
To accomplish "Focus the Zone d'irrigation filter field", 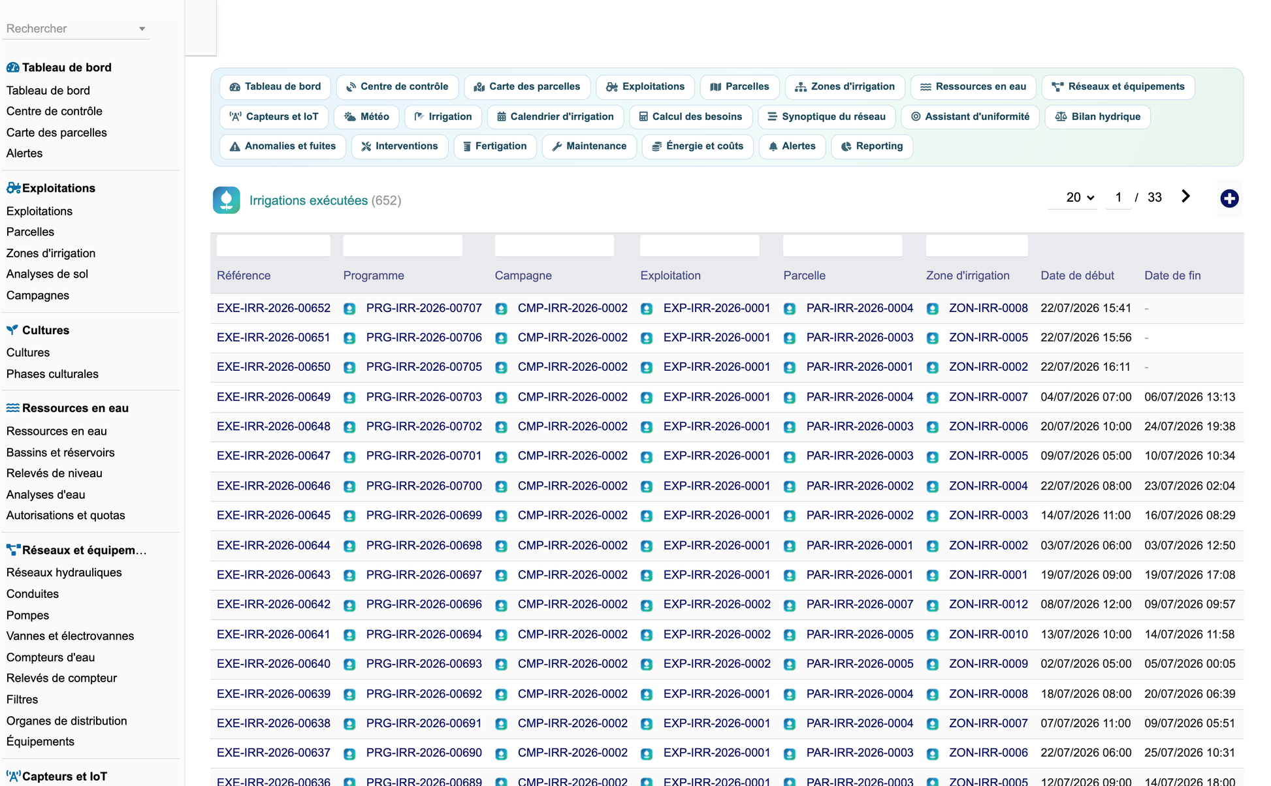I will 977,246.
